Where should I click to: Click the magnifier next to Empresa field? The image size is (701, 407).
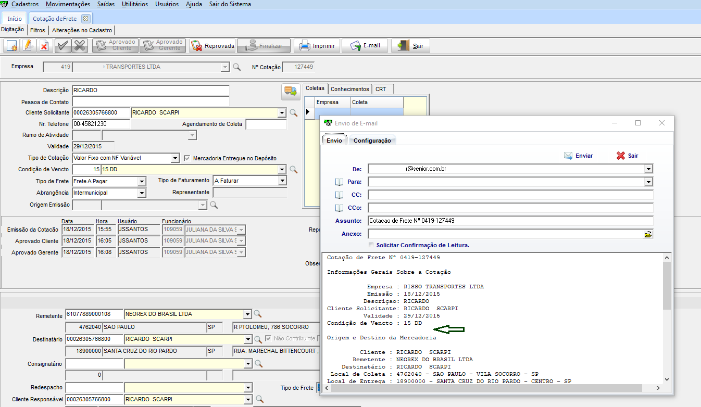[236, 67]
